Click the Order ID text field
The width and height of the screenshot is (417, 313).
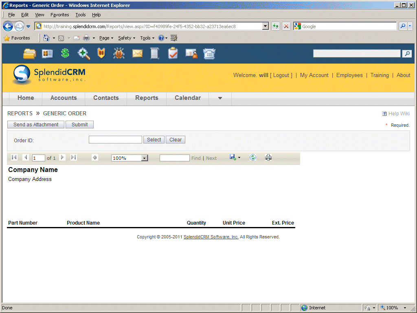115,140
